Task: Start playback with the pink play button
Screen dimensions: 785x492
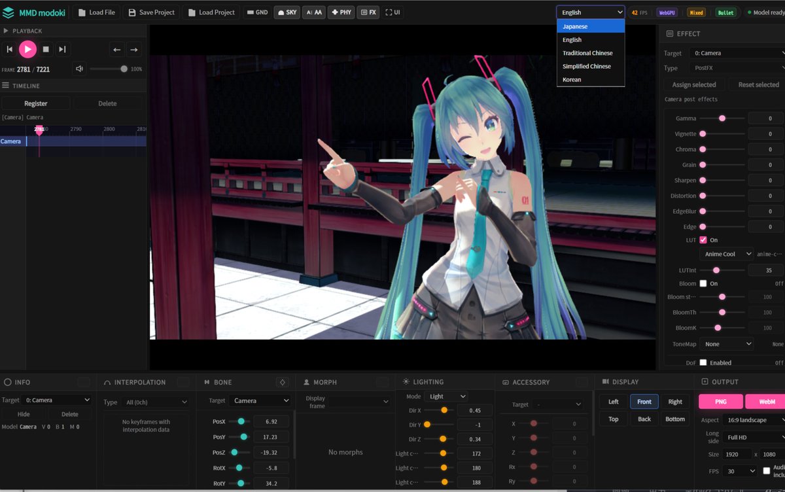Action: click(x=27, y=49)
